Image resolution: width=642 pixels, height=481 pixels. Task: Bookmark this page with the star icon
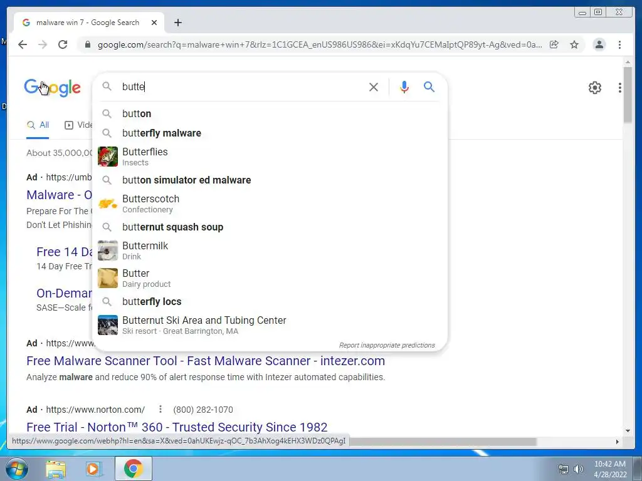click(x=574, y=44)
